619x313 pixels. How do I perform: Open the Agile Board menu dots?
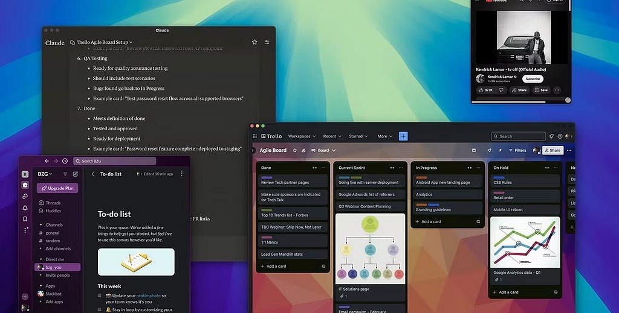click(569, 150)
